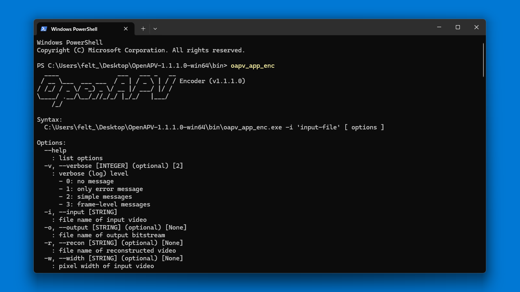The width and height of the screenshot is (520, 292).
Task: Open a new tab with plus button
Action: [143, 29]
